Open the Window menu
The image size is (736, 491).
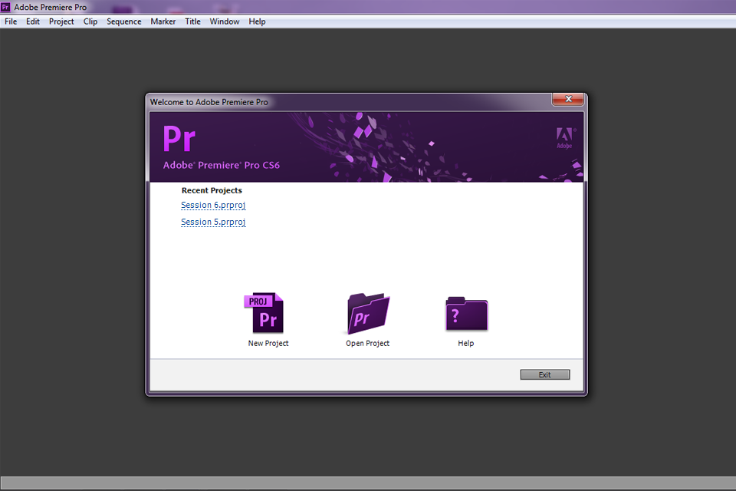point(225,21)
